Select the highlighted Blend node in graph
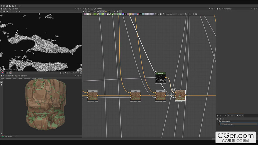 [x=180, y=95]
